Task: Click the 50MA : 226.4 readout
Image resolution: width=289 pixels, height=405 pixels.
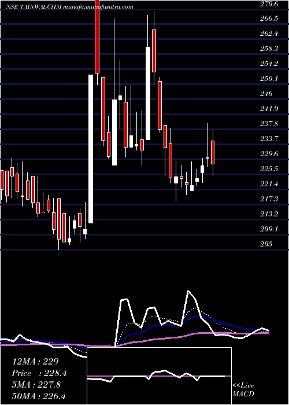Action: click(x=39, y=396)
